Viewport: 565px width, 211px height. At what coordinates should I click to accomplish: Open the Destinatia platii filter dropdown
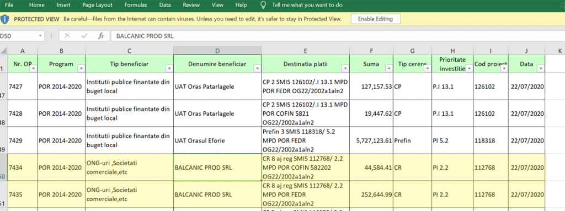(345, 68)
